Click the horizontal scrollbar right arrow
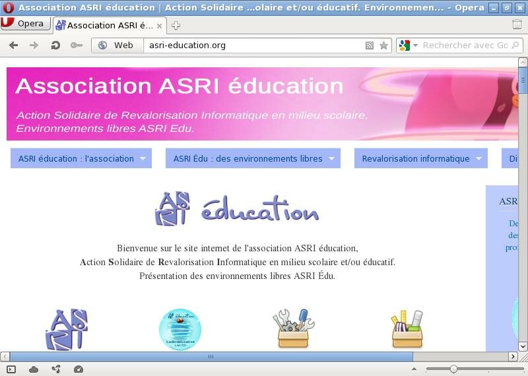 click(x=513, y=356)
